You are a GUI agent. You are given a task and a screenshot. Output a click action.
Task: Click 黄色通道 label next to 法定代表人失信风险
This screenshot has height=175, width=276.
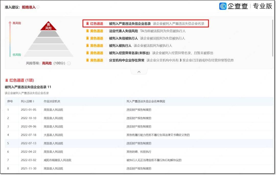click(97, 31)
